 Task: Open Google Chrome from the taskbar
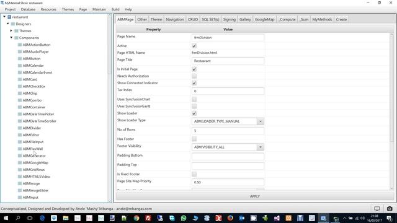point(136,218)
